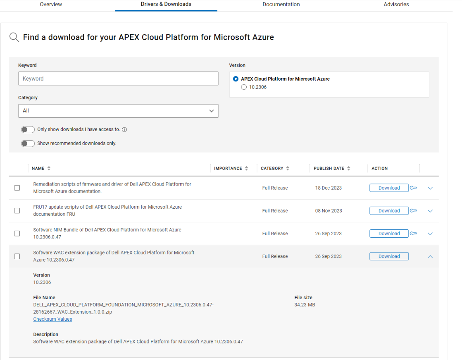The image size is (462, 360).
Task: Go to the Advisories tab
Action: pyautogui.click(x=396, y=5)
